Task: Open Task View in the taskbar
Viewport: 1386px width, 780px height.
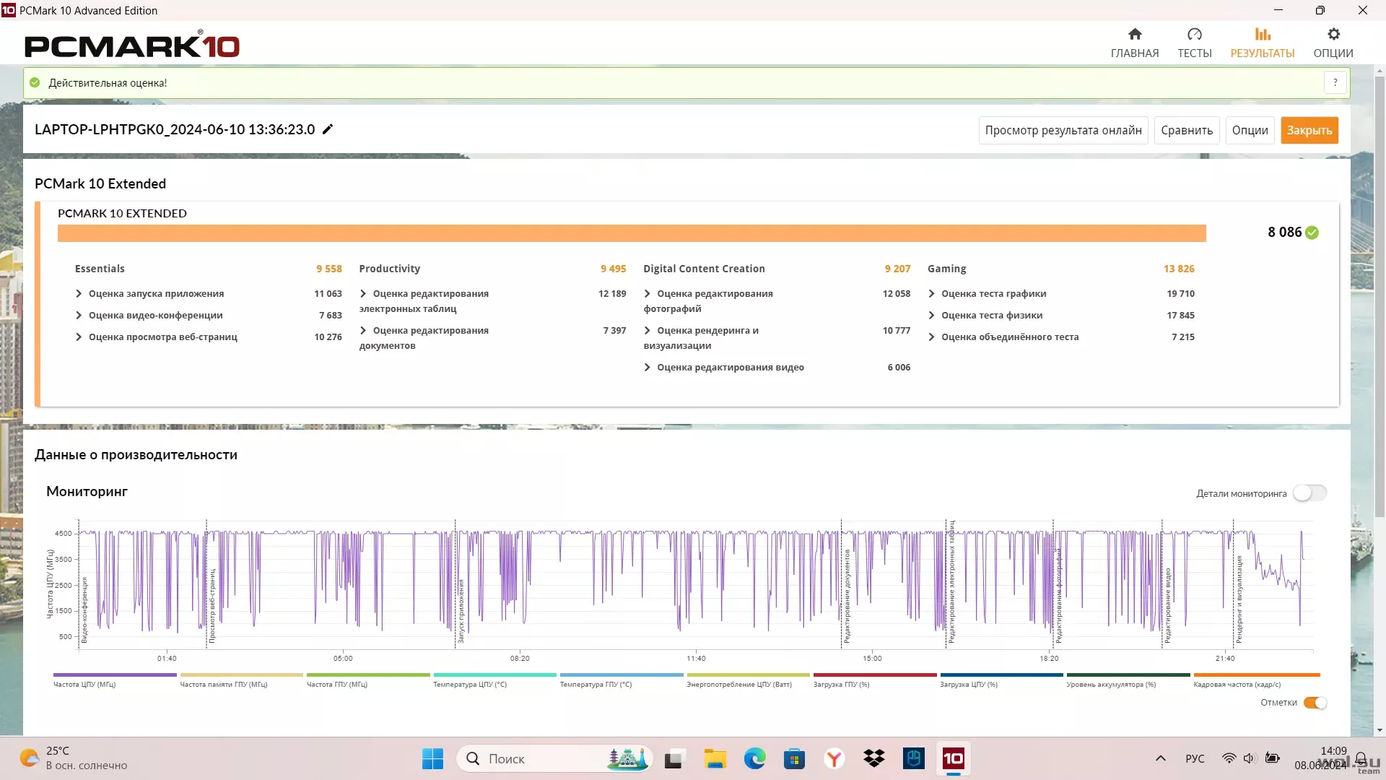Action: tap(674, 758)
